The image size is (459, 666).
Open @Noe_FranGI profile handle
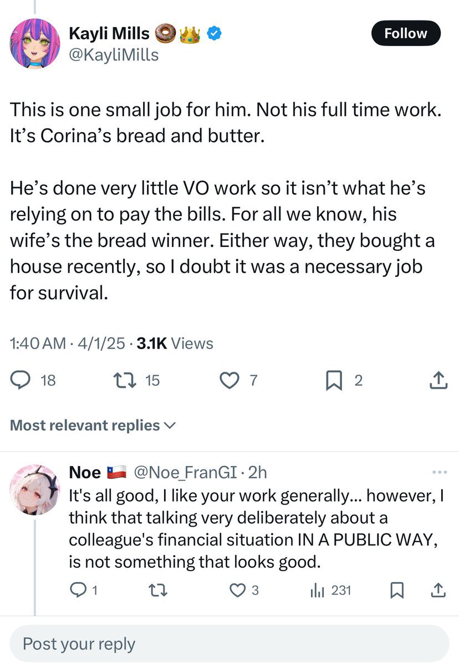point(186,472)
